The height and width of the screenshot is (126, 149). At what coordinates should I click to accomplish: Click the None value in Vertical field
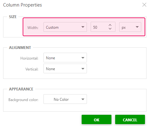tap(51, 69)
